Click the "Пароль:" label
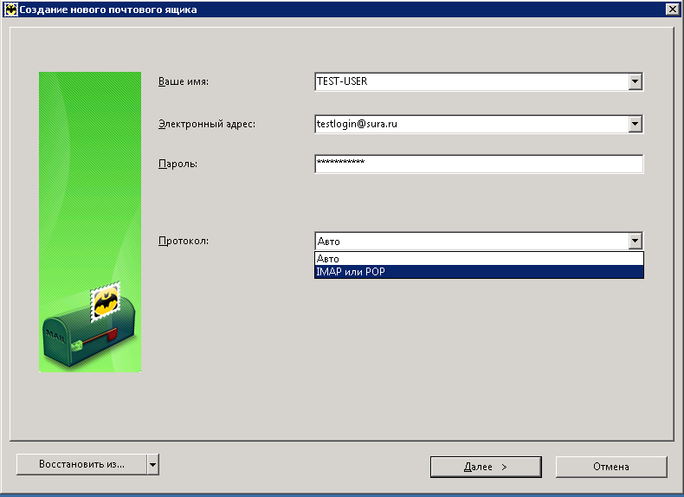The width and height of the screenshot is (684, 497). click(x=178, y=164)
